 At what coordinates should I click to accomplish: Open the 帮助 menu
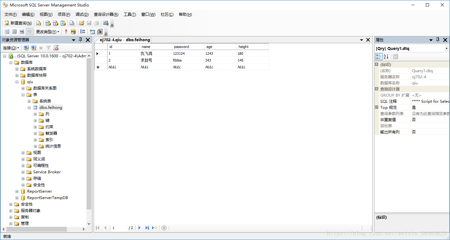(185, 14)
